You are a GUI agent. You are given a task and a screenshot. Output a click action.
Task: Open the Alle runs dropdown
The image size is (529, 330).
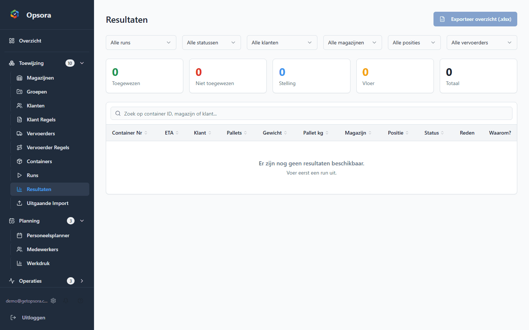(x=141, y=43)
